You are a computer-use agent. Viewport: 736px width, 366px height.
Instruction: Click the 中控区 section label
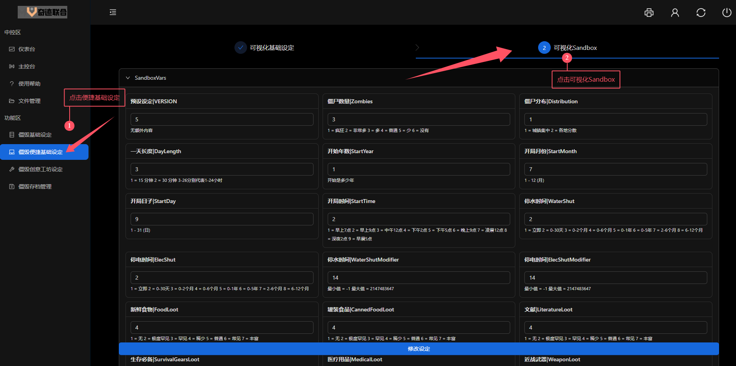point(13,32)
